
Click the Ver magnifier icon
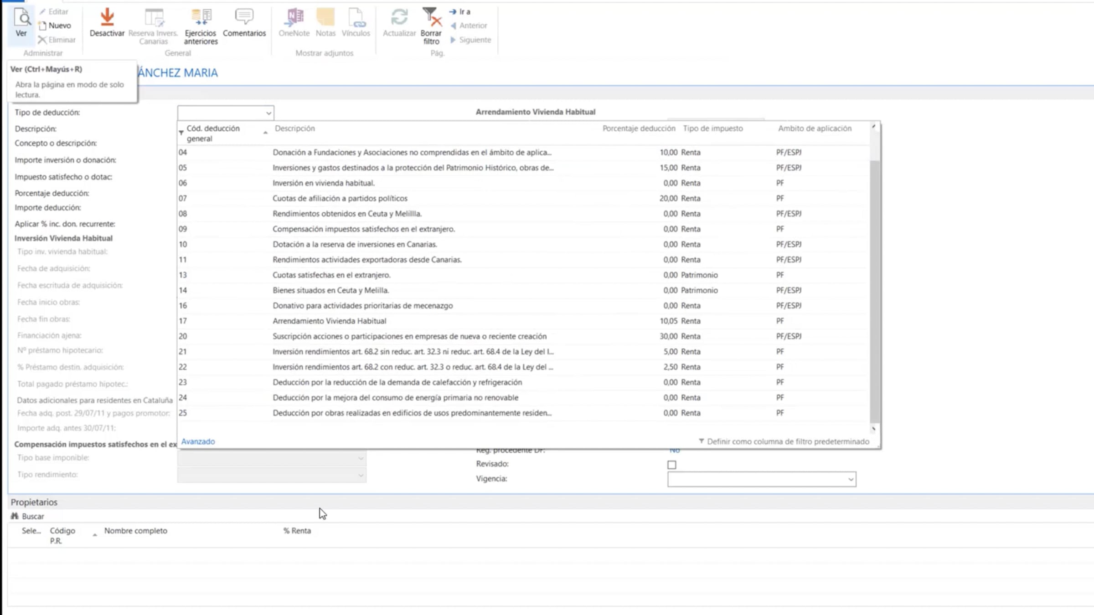[x=21, y=18]
